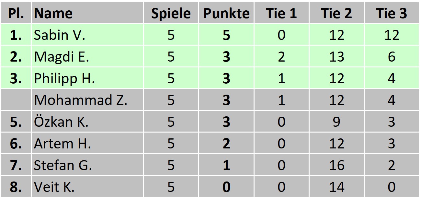Viewport: 421px width, 199px height.
Task: Click the Tie 1 column header
Action: (281, 13)
